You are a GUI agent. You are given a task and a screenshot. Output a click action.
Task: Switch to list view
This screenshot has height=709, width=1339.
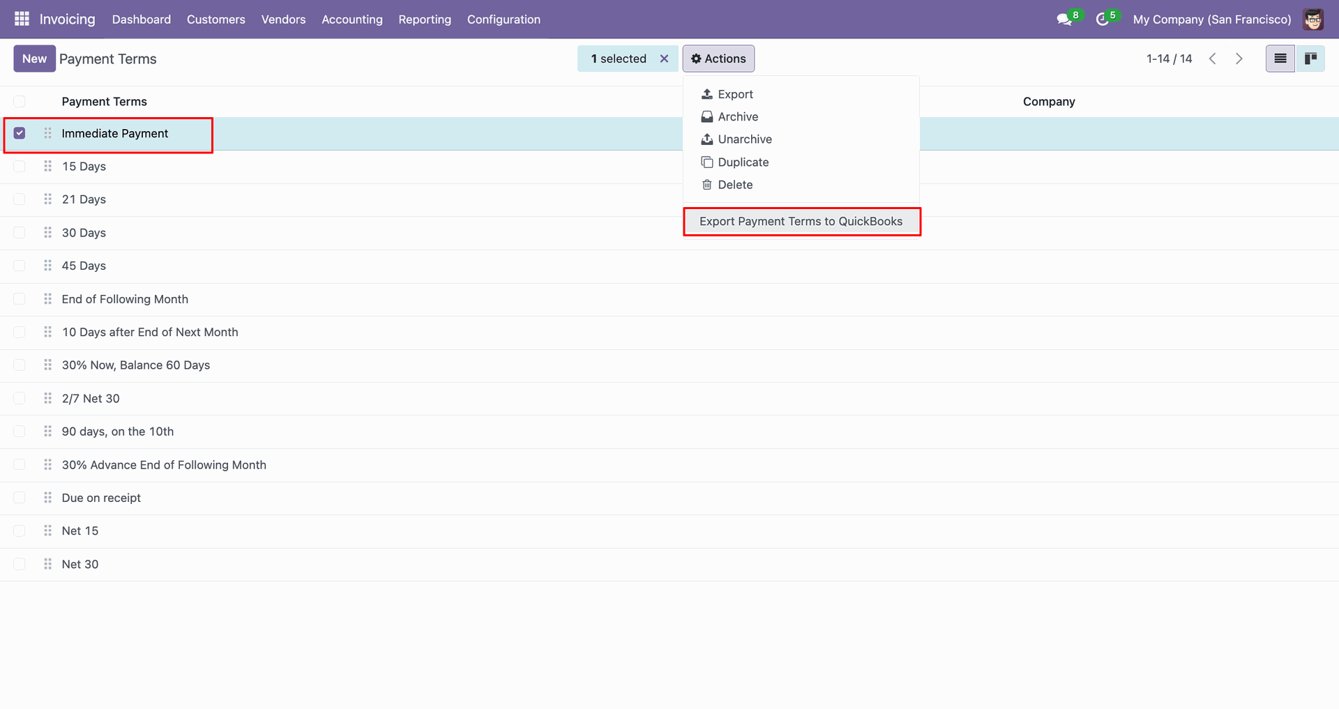[x=1280, y=59]
